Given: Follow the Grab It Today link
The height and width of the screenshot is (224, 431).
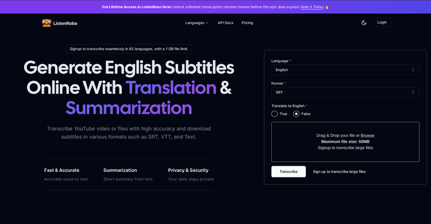Looking at the screenshot, I should (x=312, y=7).
